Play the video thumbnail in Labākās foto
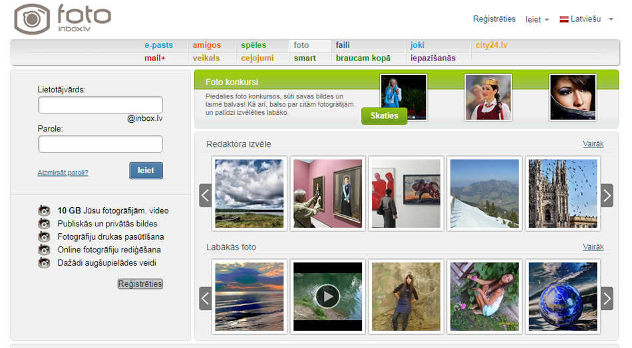 pos(327,296)
